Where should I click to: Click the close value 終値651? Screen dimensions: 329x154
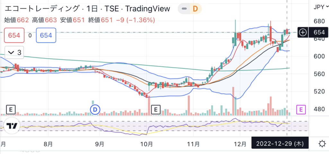tap(101, 20)
